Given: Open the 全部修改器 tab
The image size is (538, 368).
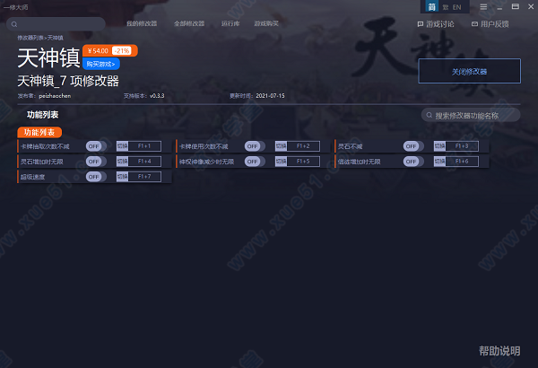Looking at the screenshot, I should tap(189, 23).
